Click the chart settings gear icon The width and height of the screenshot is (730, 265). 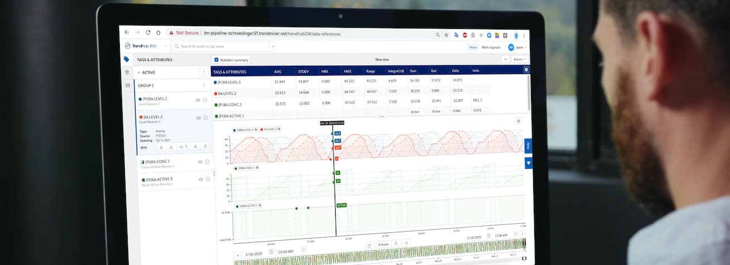tap(518, 121)
